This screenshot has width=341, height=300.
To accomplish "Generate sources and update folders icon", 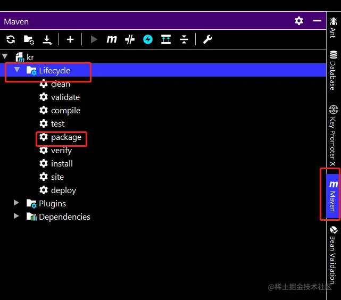I will [29, 39].
